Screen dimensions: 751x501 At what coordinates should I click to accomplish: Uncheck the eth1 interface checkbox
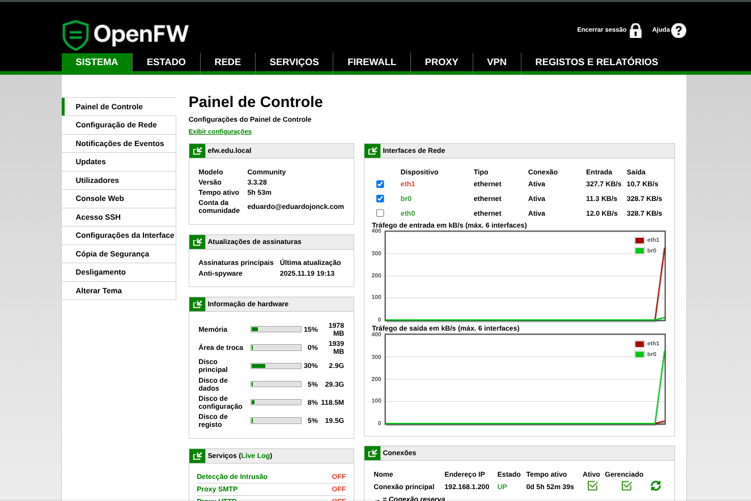coord(380,183)
